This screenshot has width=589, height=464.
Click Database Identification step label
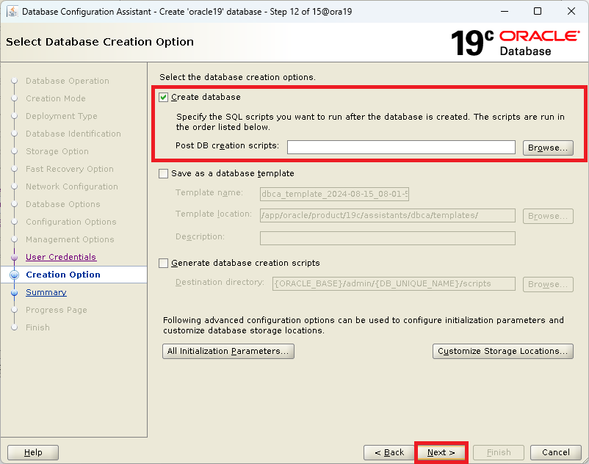tap(73, 134)
